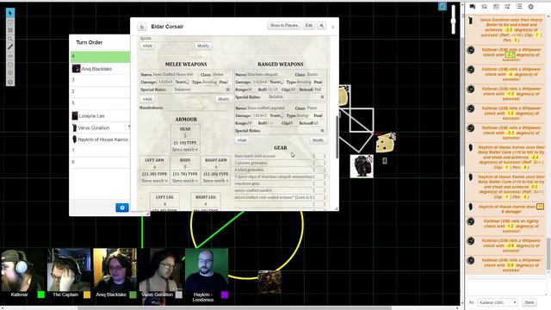Select the cheese token on the map

[385, 142]
